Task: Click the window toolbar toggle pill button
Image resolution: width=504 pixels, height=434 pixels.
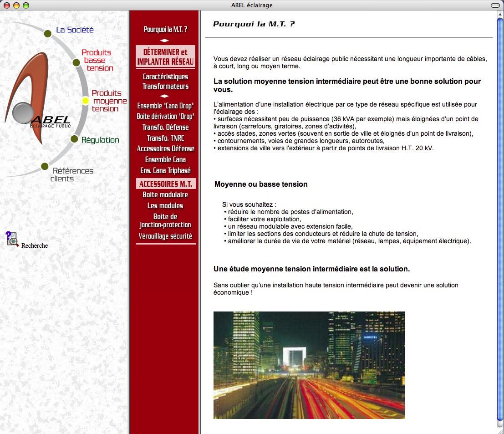Action: click(x=495, y=5)
